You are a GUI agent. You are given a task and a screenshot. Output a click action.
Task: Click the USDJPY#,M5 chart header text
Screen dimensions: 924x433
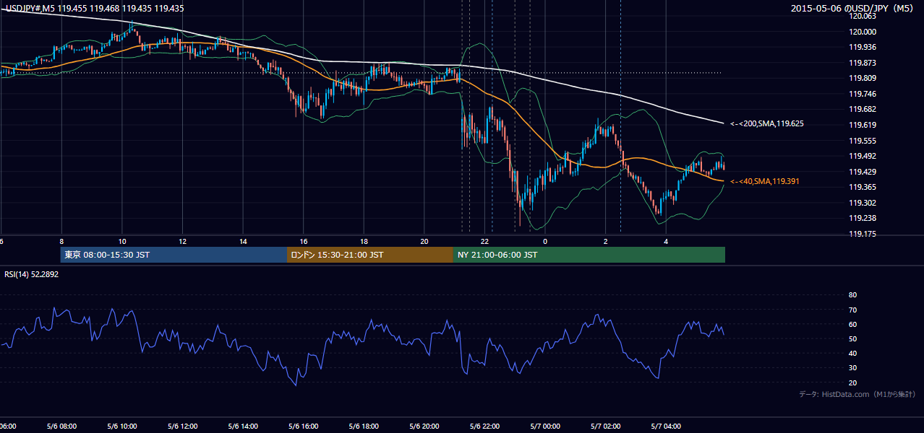click(94, 7)
